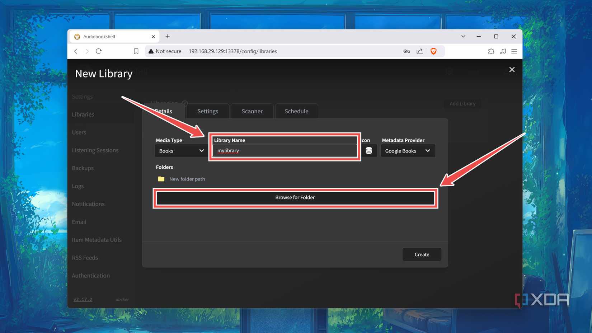The image size is (592, 333).
Task: Open Settings in the sidebar
Action: pos(82,97)
